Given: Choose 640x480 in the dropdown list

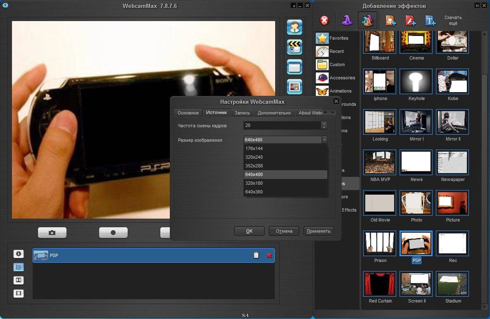Looking at the screenshot, I should tap(285, 174).
